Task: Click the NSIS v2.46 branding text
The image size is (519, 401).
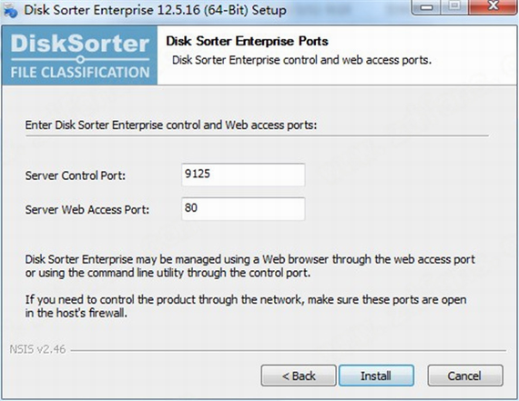Action: 37,349
